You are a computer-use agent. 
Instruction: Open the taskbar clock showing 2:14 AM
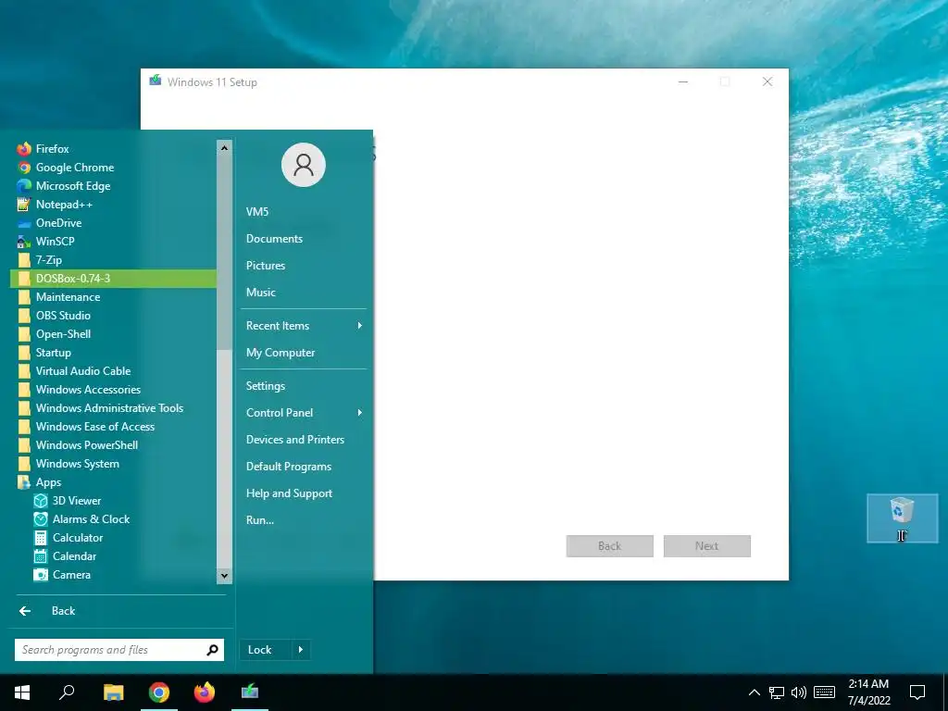point(868,692)
